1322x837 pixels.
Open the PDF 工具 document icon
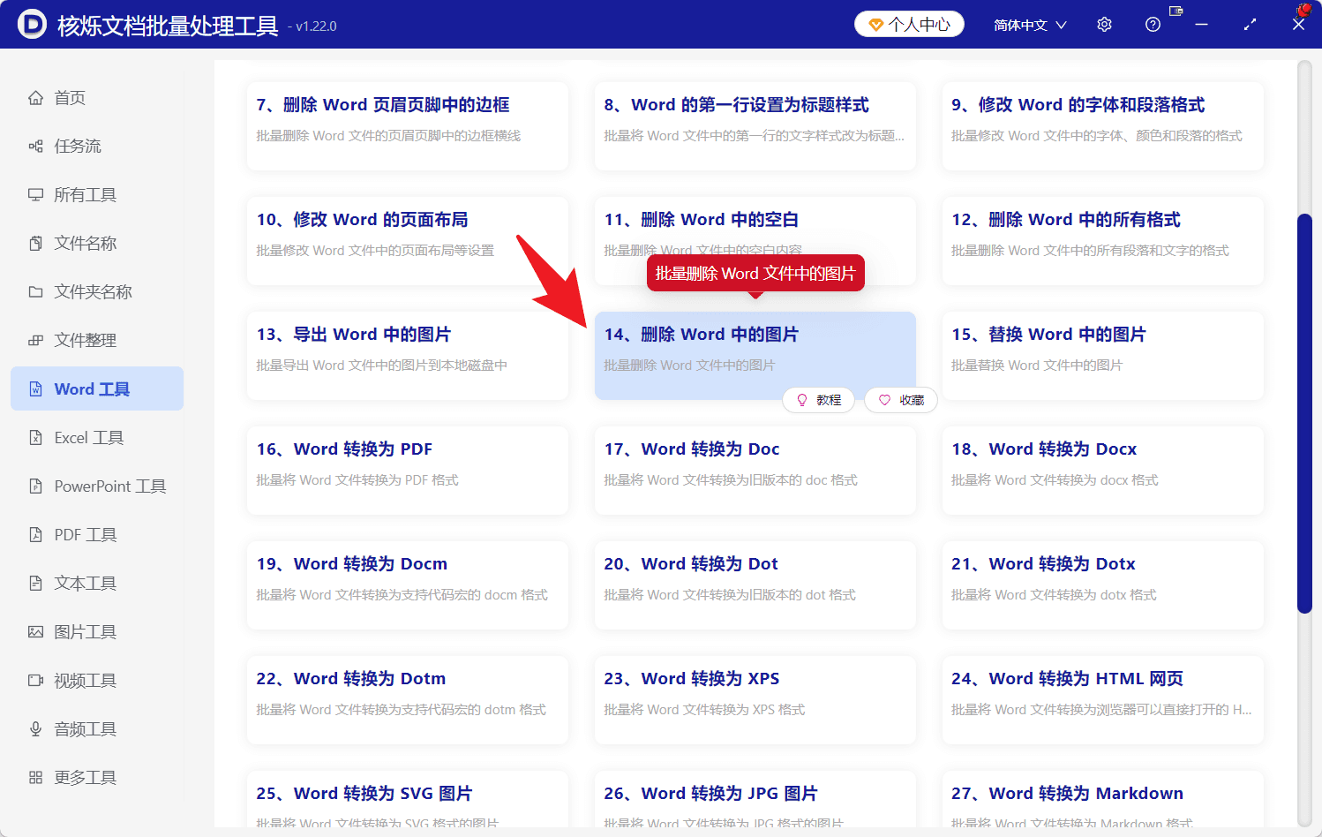click(36, 534)
